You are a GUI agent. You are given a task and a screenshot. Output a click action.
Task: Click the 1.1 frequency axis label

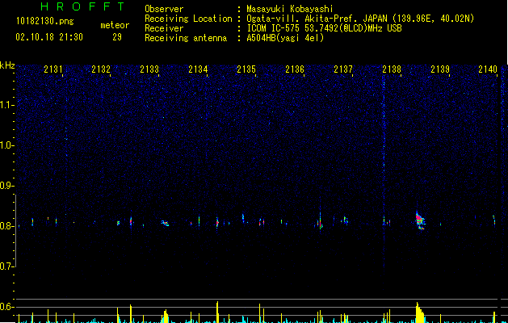pos(6,105)
